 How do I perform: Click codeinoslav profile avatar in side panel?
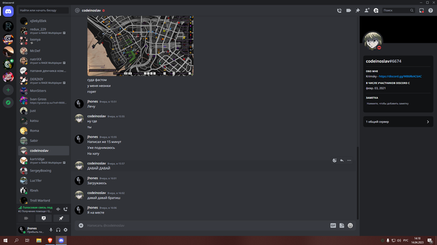(x=373, y=41)
